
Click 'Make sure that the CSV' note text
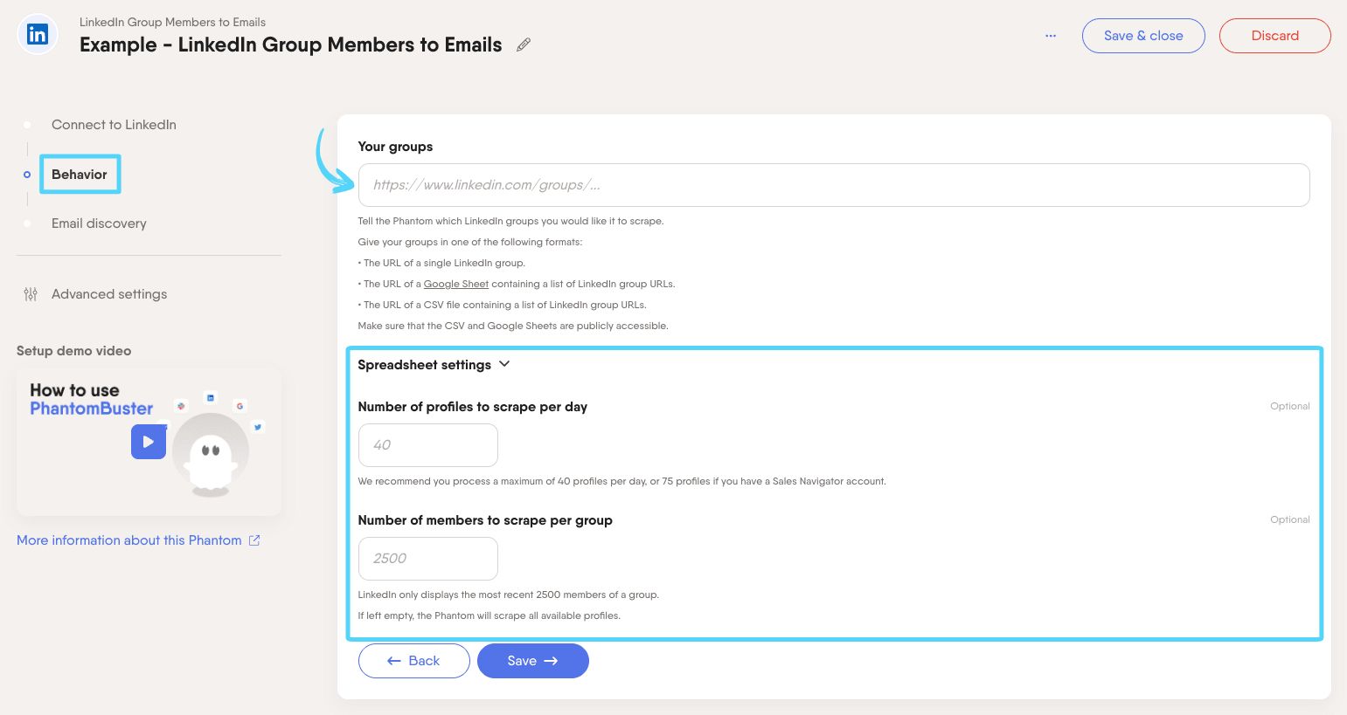513,326
